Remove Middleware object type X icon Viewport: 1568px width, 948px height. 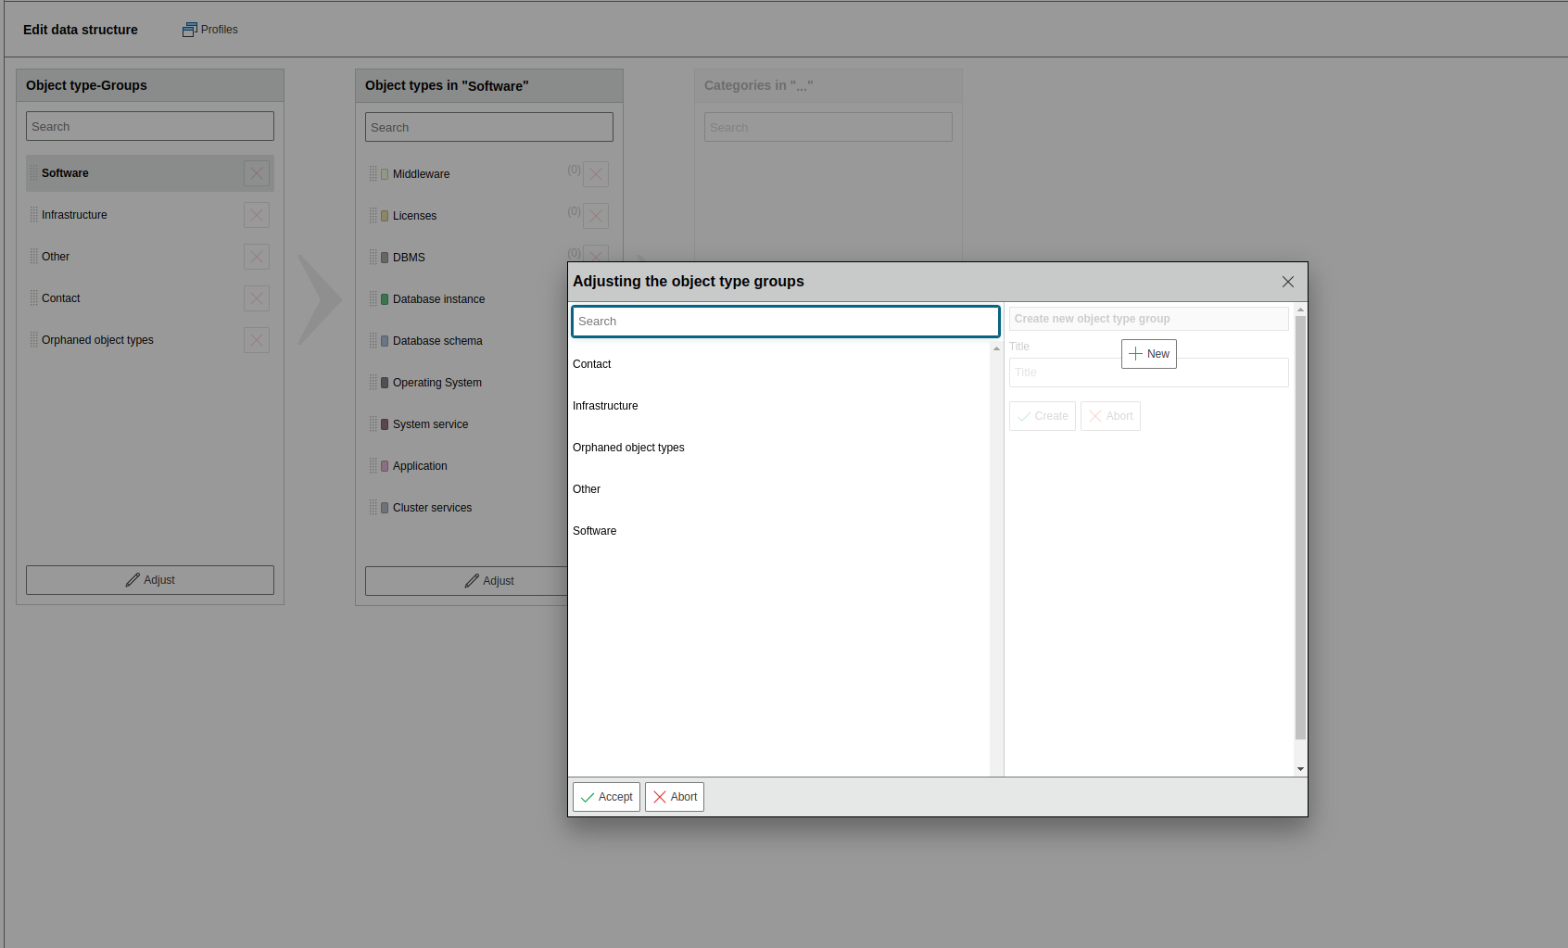596,174
